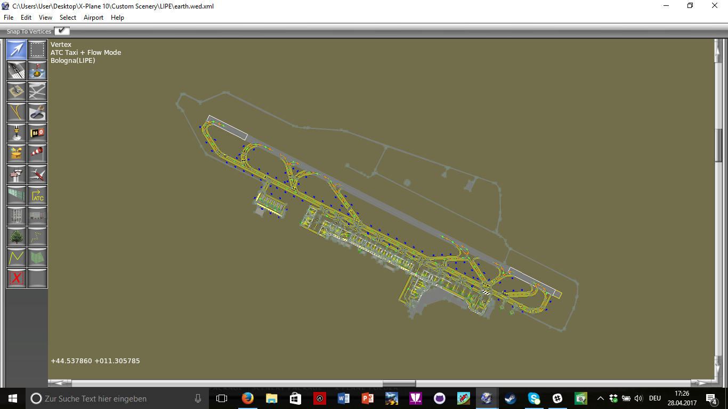The width and height of the screenshot is (728, 409).
Task: Click the map's scroll-down arrow
Action: [718, 368]
